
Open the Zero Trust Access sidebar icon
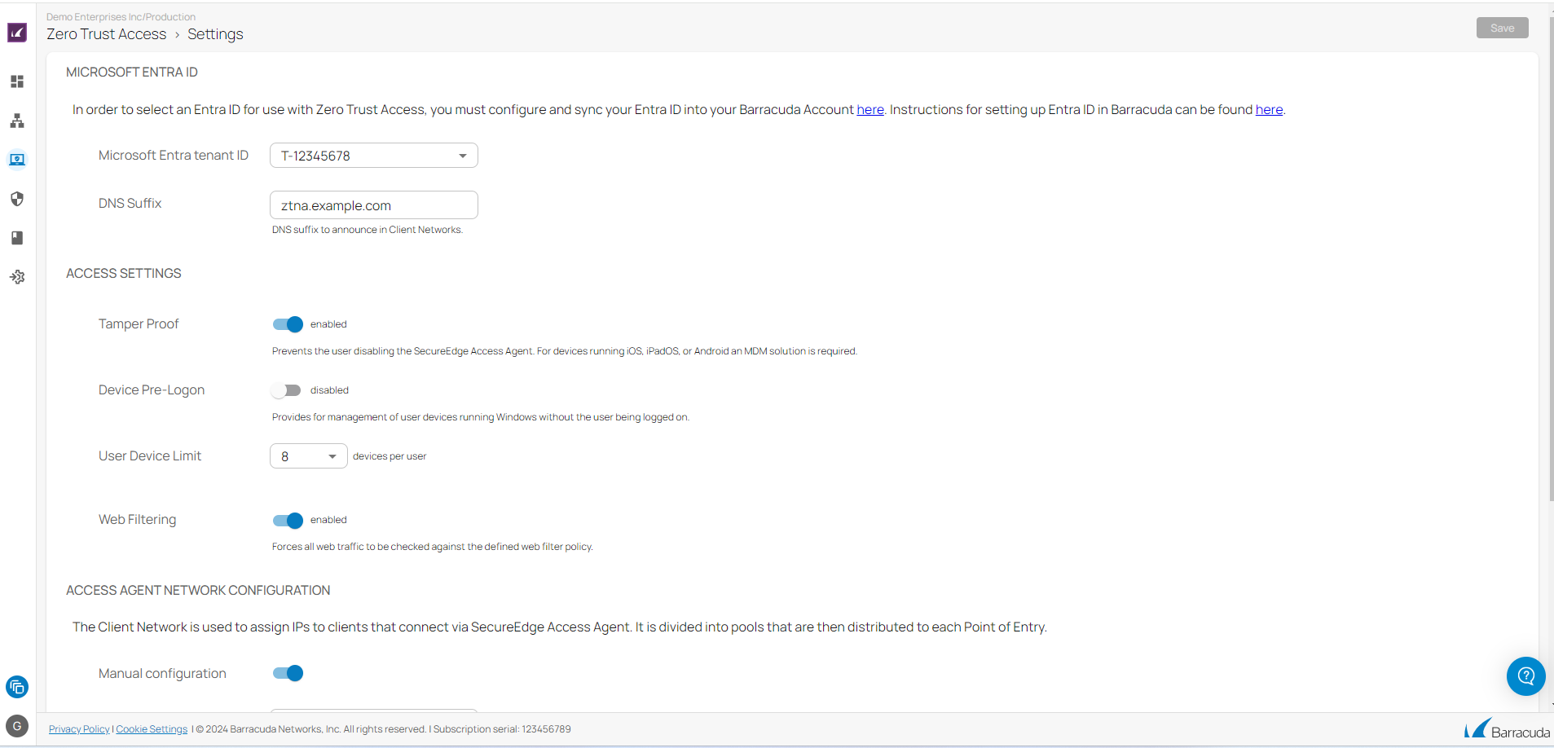17,160
